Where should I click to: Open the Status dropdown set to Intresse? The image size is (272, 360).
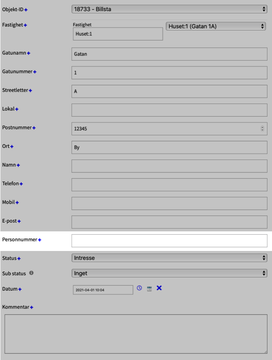(169, 258)
